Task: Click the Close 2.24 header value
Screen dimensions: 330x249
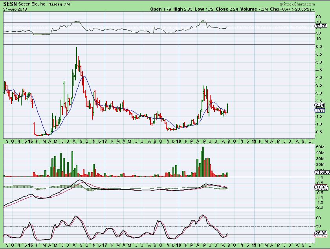Action: click(227, 9)
